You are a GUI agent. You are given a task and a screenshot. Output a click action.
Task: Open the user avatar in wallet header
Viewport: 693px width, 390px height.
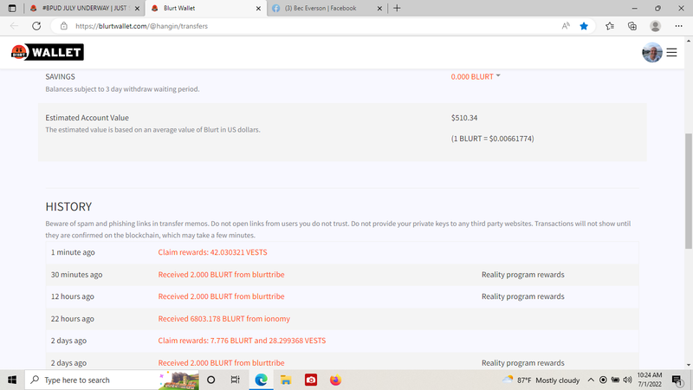click(x=652, y=53)
